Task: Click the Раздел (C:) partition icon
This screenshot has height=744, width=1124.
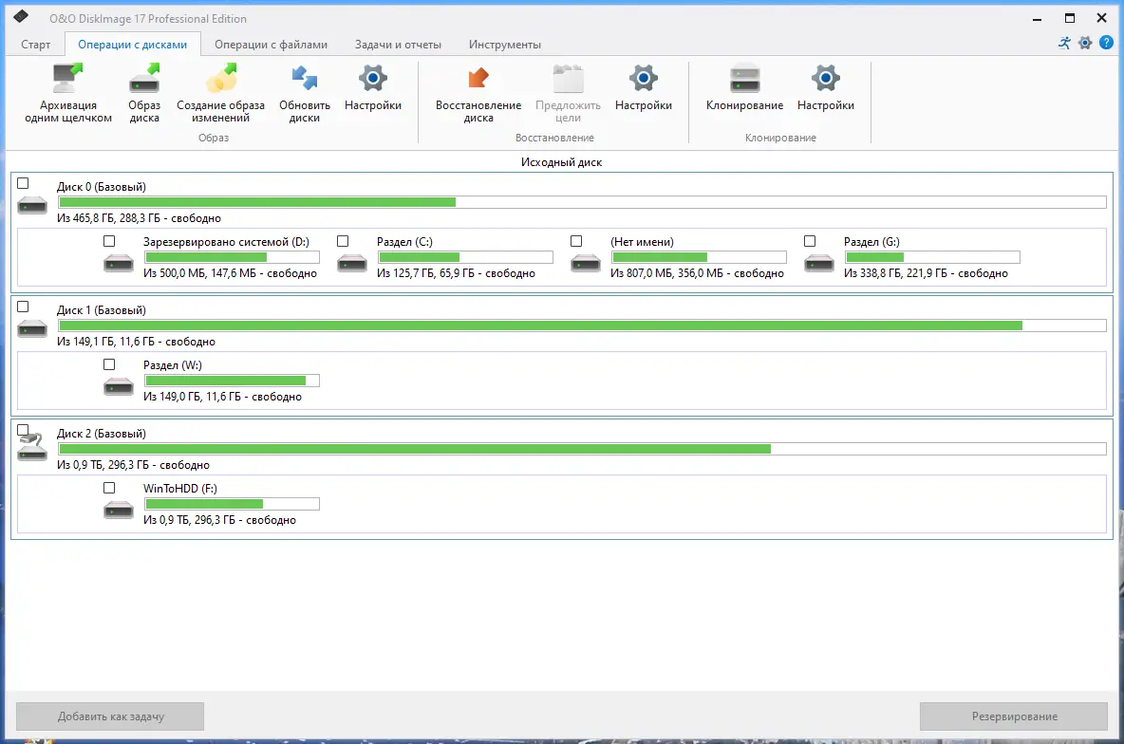Action: point(352,264)
